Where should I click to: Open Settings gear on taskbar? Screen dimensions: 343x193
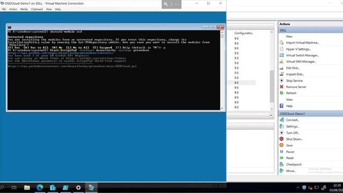click(x=78, y=188)
